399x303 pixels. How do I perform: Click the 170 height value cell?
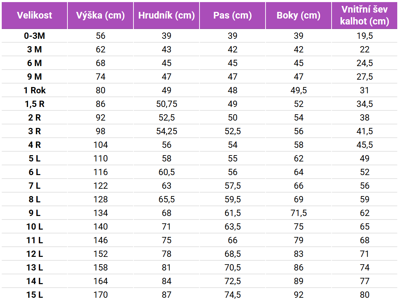pyautogui.click(x=101, y=295)
